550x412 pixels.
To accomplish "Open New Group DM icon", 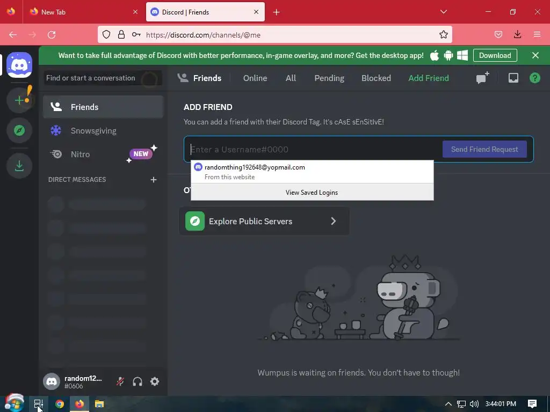I will (483, 78).
